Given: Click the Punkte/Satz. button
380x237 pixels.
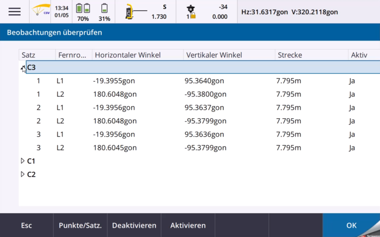Looking at the screenshot, I should (80, 225).
